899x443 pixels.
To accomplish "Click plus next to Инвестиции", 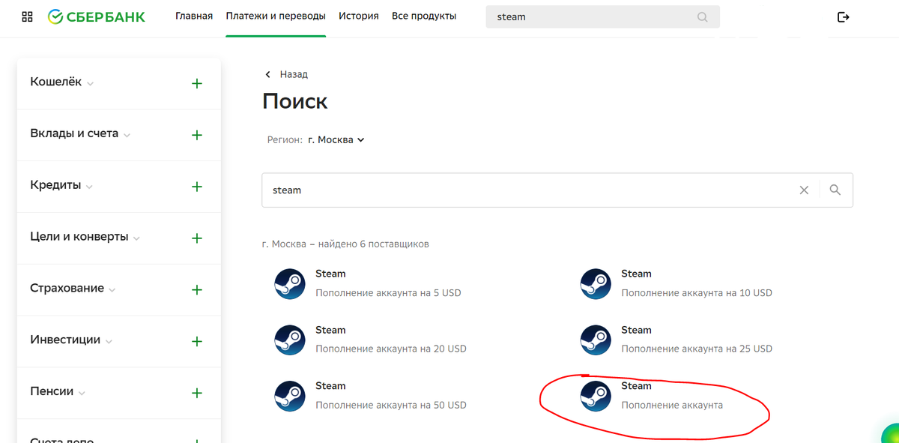I will click(x=197, y=341).
